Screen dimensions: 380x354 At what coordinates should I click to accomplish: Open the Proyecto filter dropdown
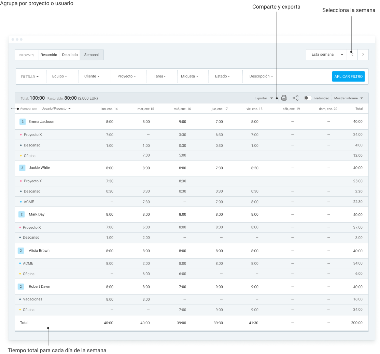tap(127, 76)
